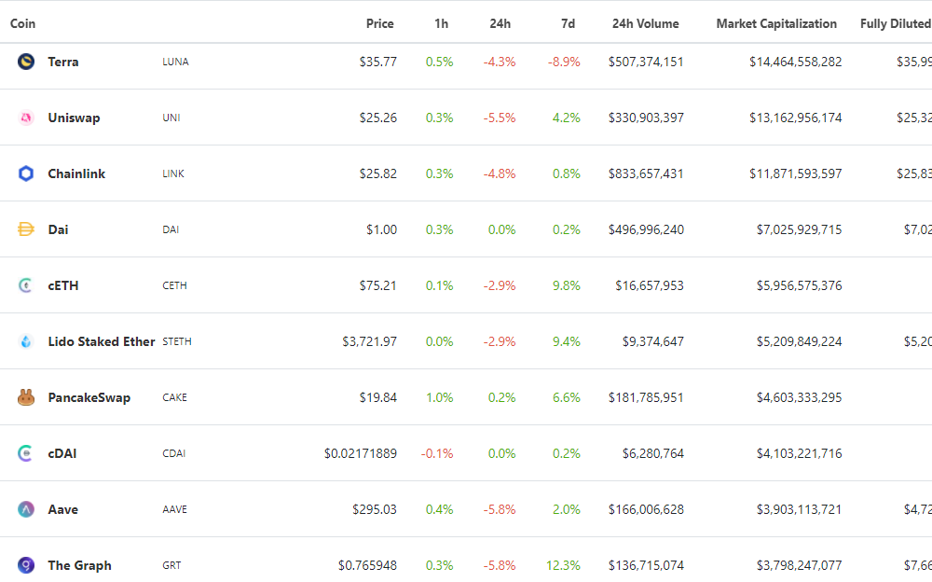Screen dimensions: 932x582
Task: Click the PancakeSwap bunny icon
Action: (25, 397)
